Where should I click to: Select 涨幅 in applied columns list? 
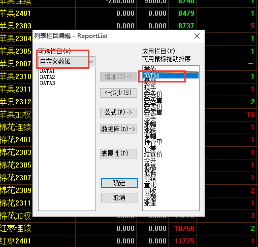click(x=150, y=124)
